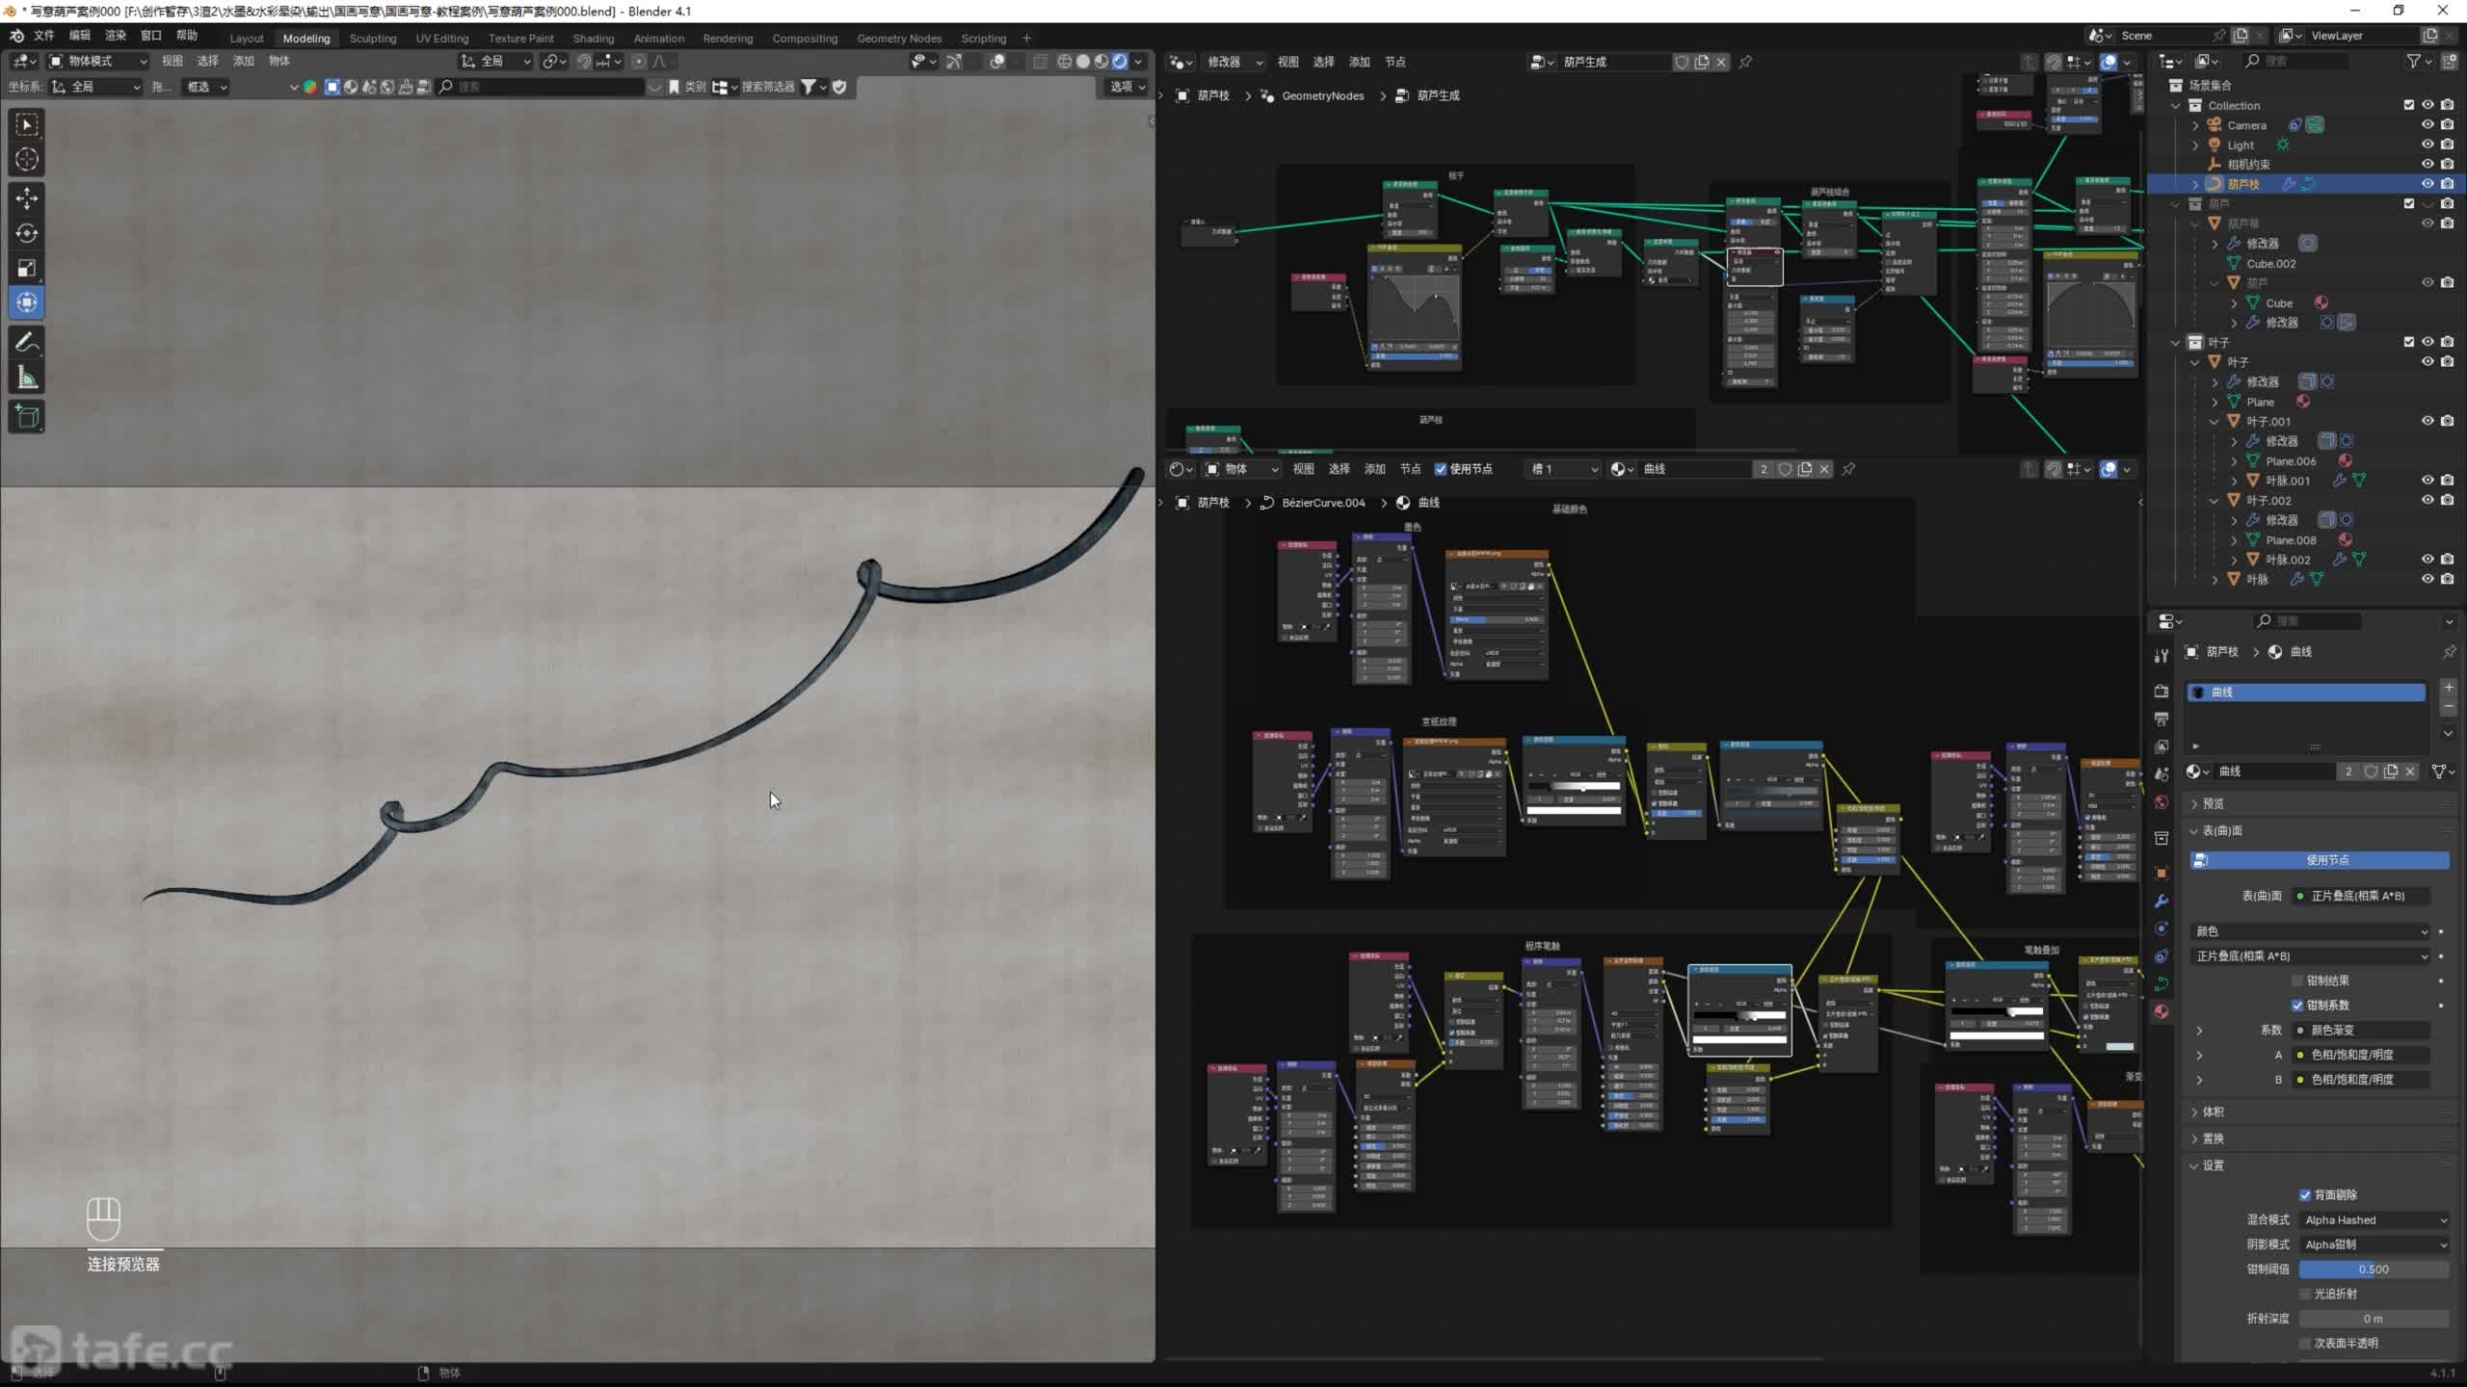Enable the 钳制结果 checkbox

pos(2297,981)
